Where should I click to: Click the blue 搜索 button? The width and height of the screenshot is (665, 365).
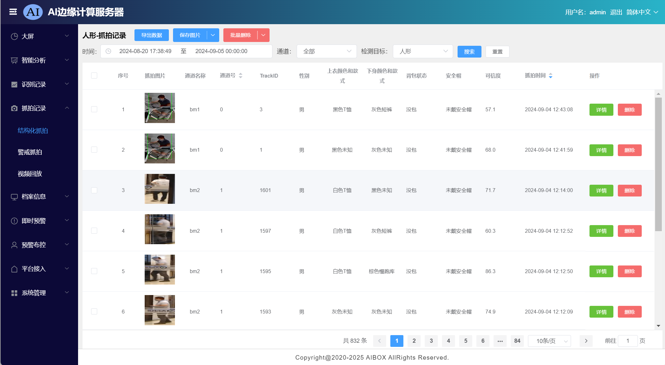click(x=469, y=52)
